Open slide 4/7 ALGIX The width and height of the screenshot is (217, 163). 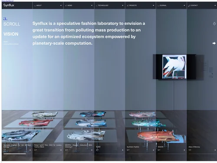(x=98, y=147)
